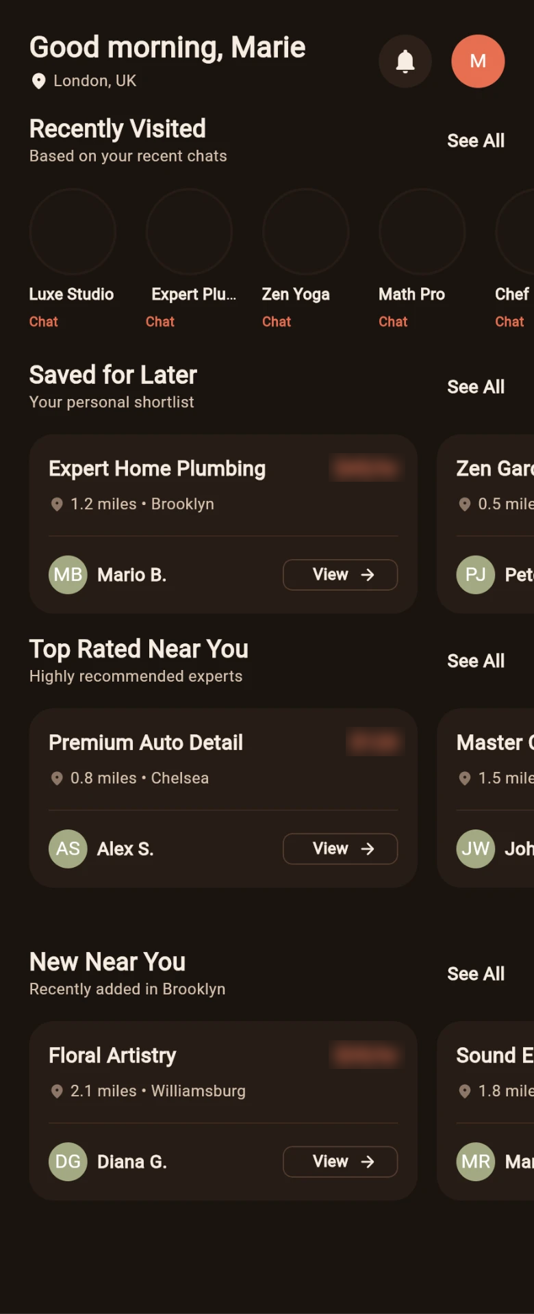Select the Diana G. DG avatar
The image size is (534, 1314).
[68, 1161]
